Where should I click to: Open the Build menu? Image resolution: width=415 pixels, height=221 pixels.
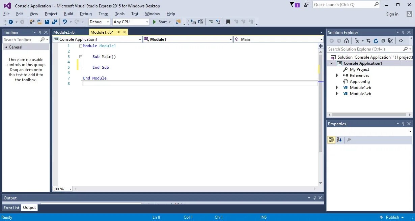pyautogui.click(x=68, y=14)
